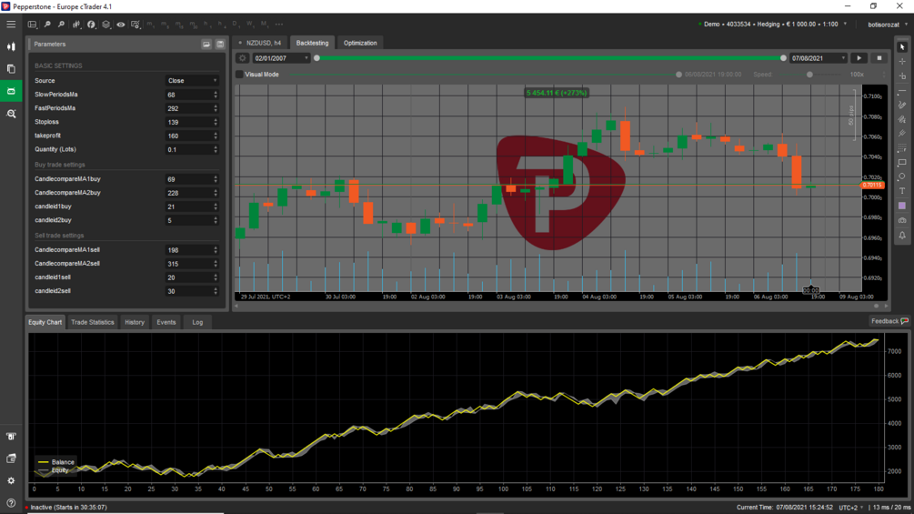The image size is (914, 514).
Task: Open the Analyze section in left sidebar
Action: (11, 114)
